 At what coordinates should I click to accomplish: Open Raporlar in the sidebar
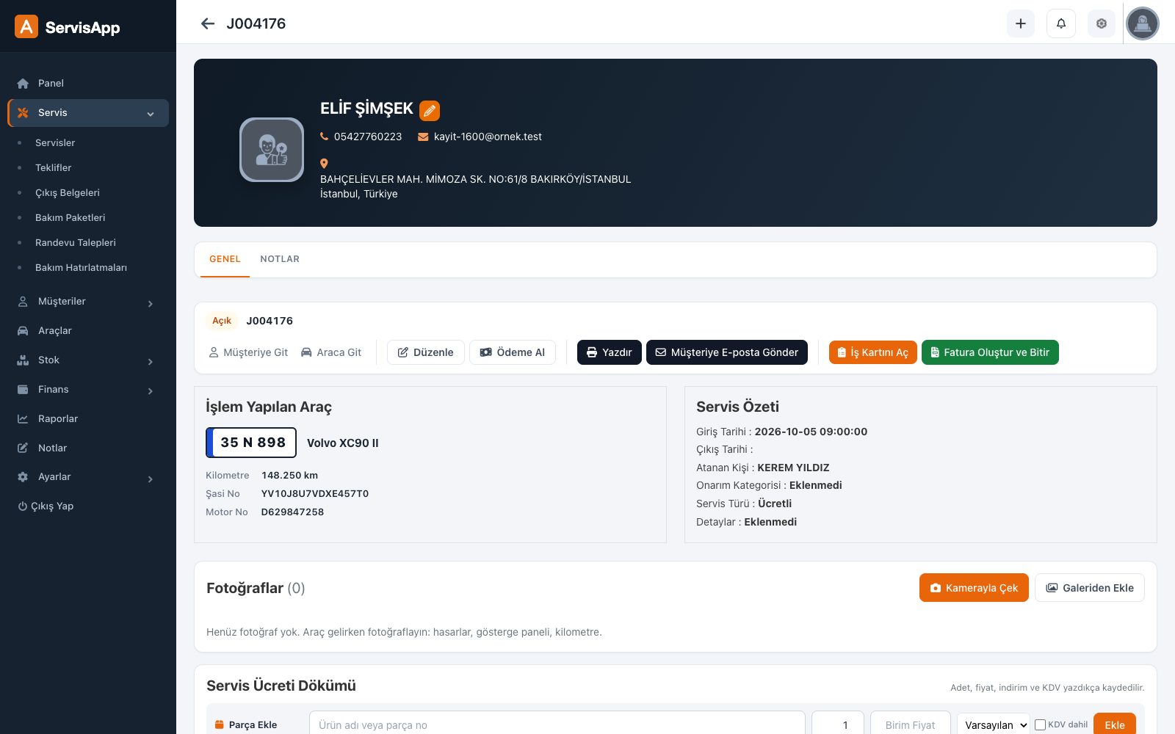[x=88, y=419]
